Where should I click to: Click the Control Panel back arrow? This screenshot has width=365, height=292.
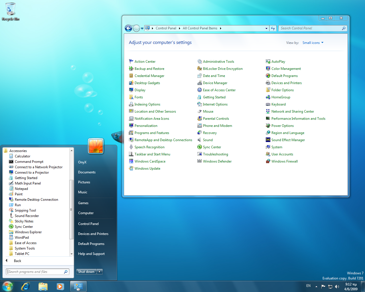click(128, 28)
